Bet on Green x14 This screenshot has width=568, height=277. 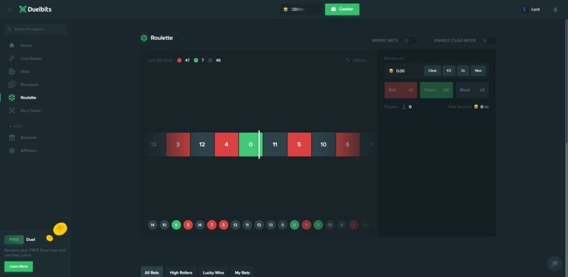pos(436,90)
